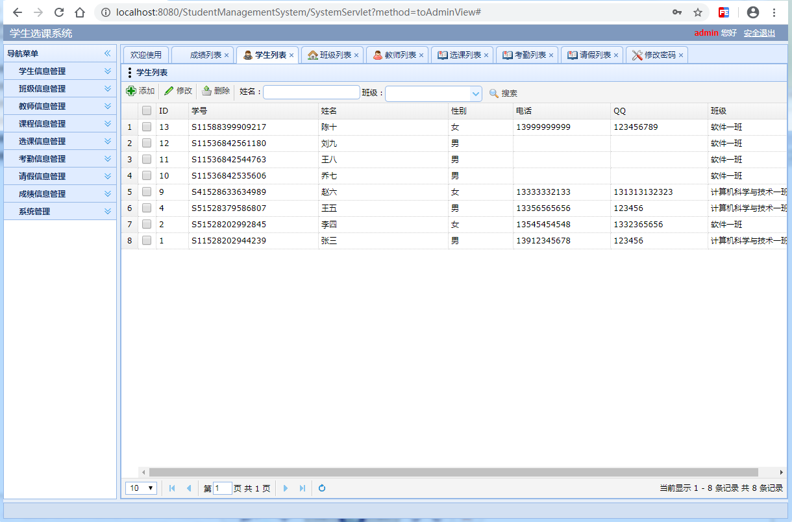Click the pagination refresh icon
This screenshot has width=792, height=522.
[321, 488]
